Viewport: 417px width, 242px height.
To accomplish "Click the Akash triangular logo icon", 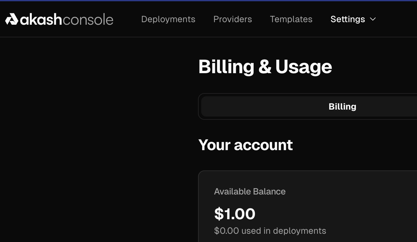I will coord(12,19).
